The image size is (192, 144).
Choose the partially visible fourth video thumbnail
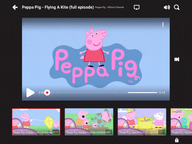(x=181, y=121)
